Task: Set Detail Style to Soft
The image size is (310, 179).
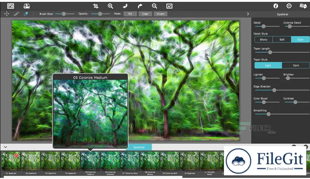Action: pos(282,40)
